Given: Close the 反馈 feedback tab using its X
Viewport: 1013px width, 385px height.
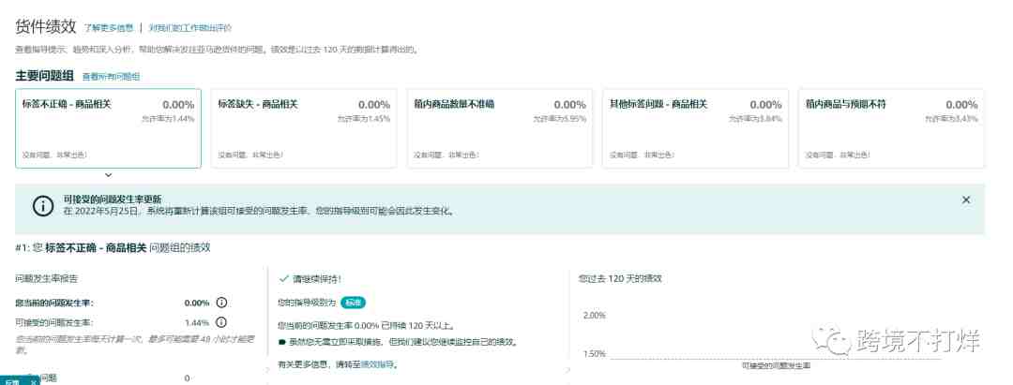Looking at the screenshot, I should click(32, 382).
